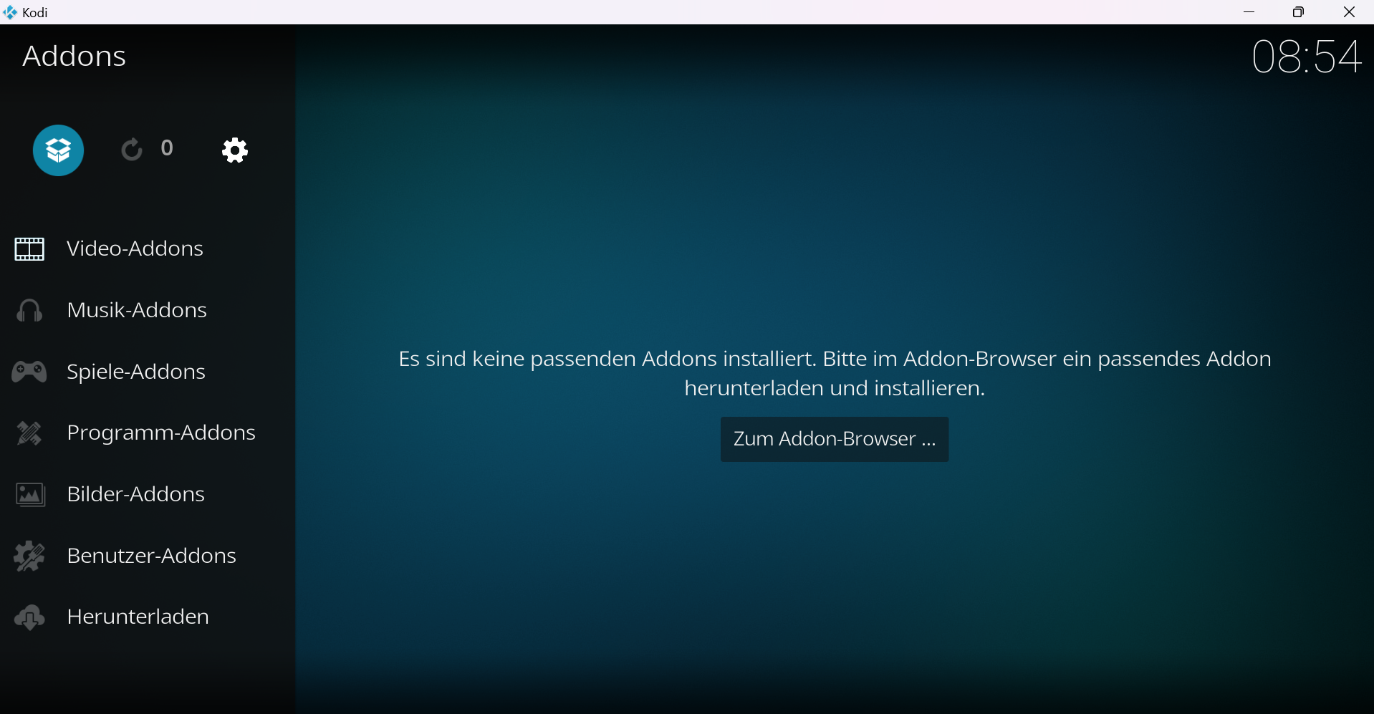
Task: Open the Herunterladen text entry
Action: (x=138, y=617)
